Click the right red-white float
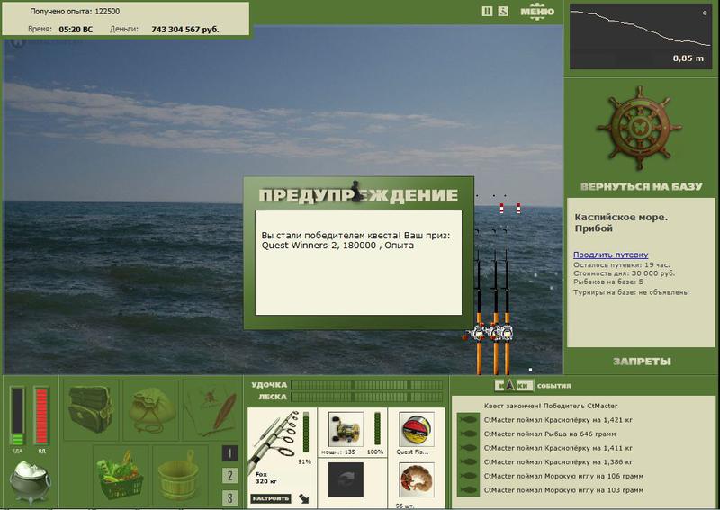 [518, 208]
